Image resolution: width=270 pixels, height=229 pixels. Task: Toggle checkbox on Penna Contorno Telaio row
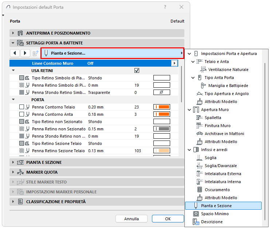click(x=22, y=107)
